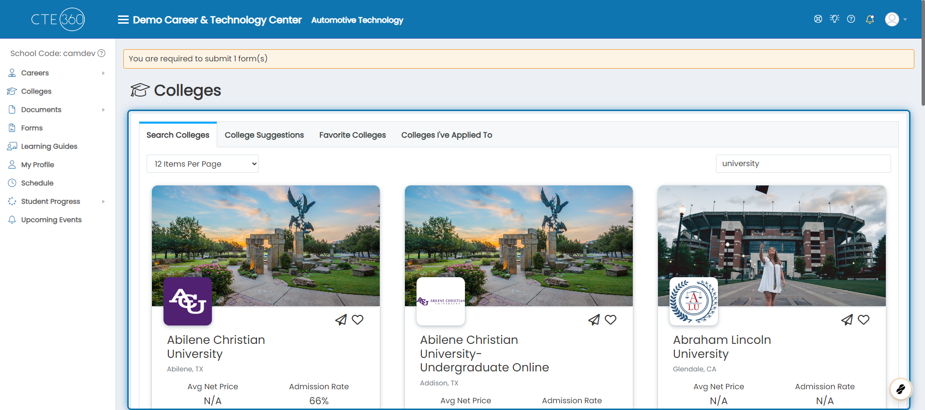Open the question mark help icon in header

click(851, 19)
